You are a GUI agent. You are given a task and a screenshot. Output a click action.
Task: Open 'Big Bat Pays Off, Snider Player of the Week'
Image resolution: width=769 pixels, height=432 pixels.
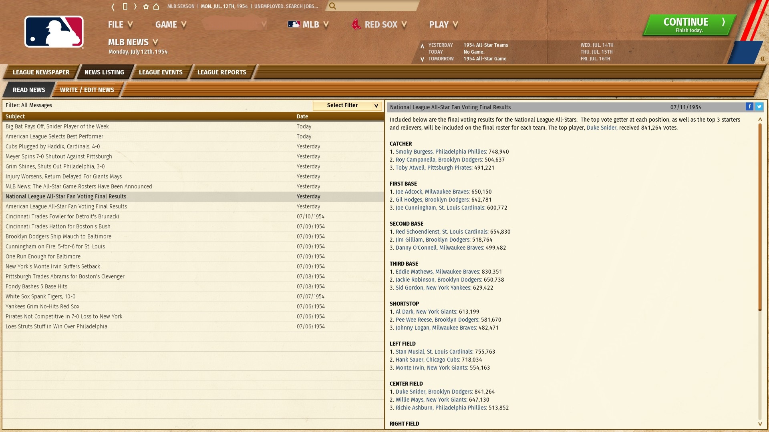click(193, 126)
